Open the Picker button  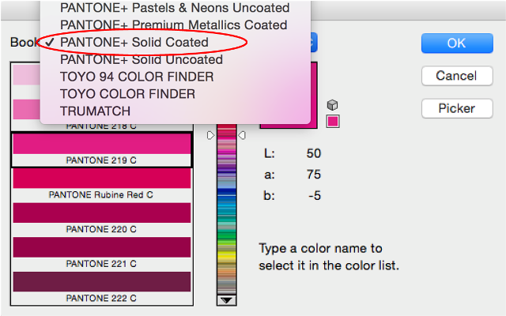point(457,108)
